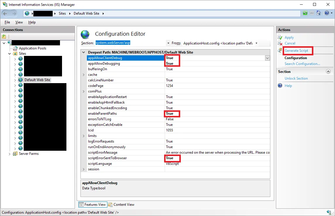
Task: Open the appAllowClientDebug value dropdown
Action: pyautogui.click(x=267, y=58)
